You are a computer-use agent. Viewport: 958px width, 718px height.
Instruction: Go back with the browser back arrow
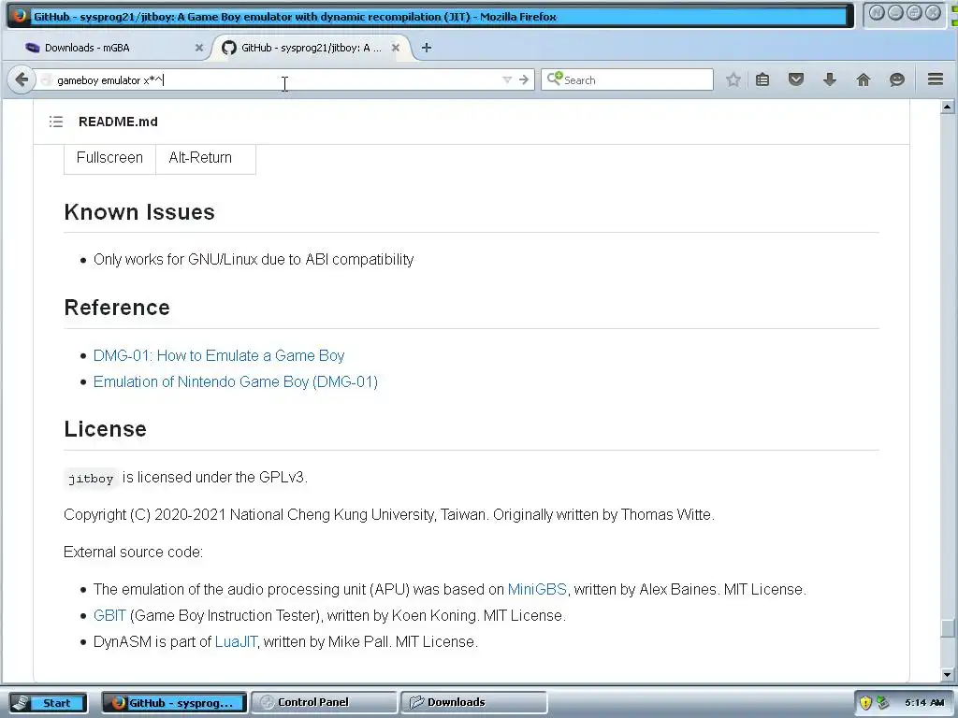22,79
